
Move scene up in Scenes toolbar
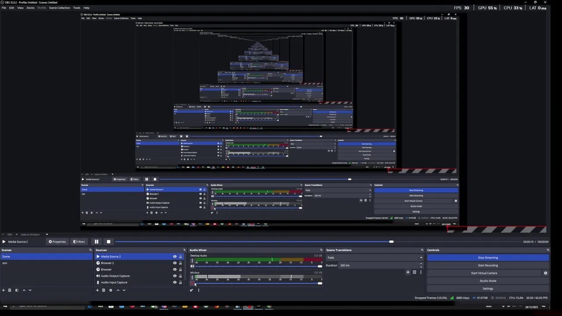coord(24,290)
